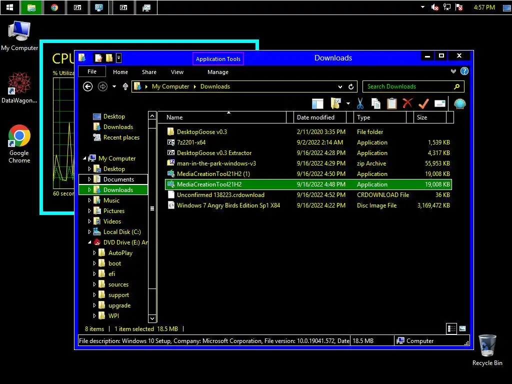Click Application Tools contextual tab

point(218,59)
